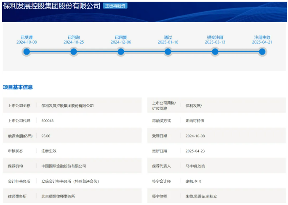Click the 已受理 timeline circle marker
Image resolution: width=288 pixels, height=205 pixels.
tap(27, 52)
